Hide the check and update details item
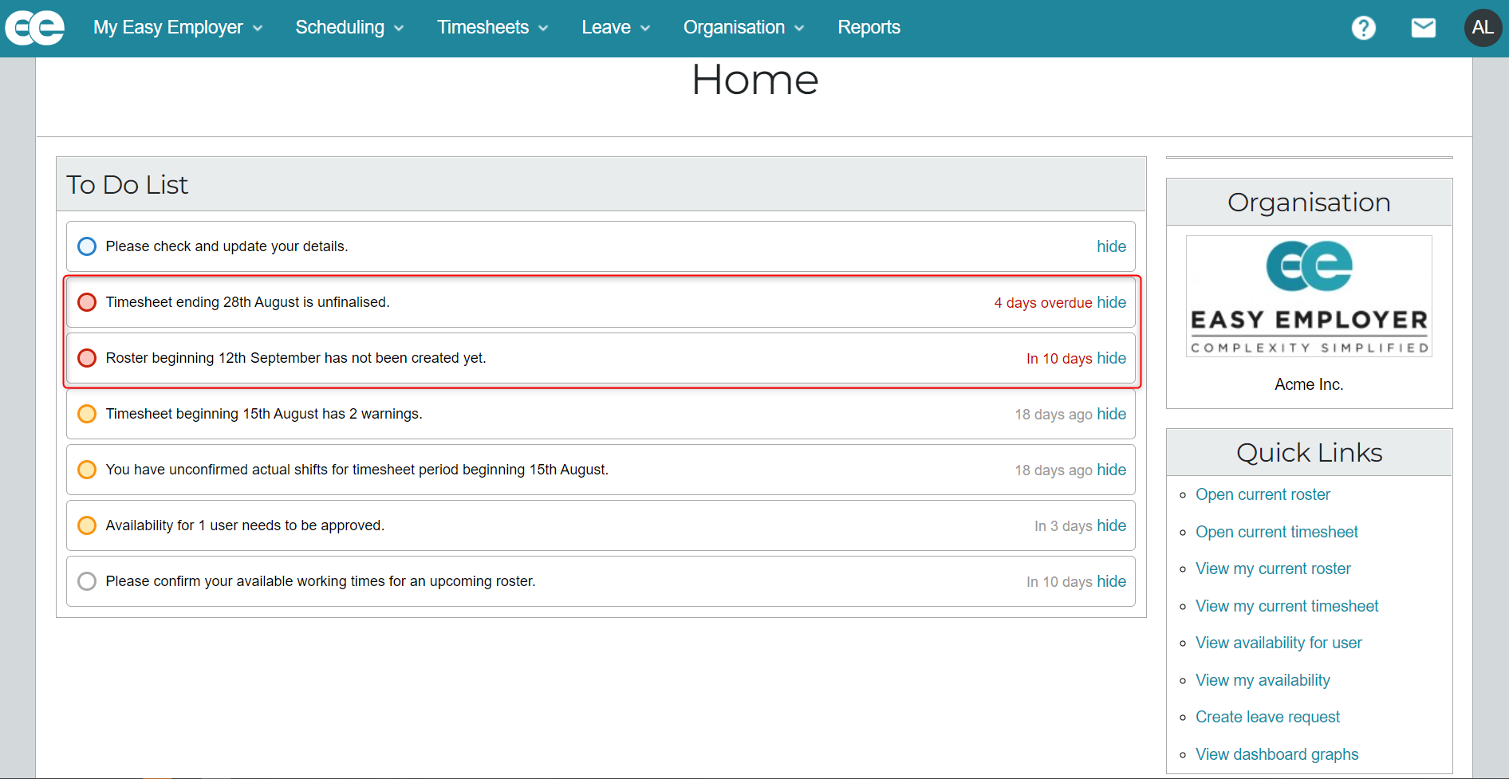Viewport: 1509px width, 779px height. 1111,246
